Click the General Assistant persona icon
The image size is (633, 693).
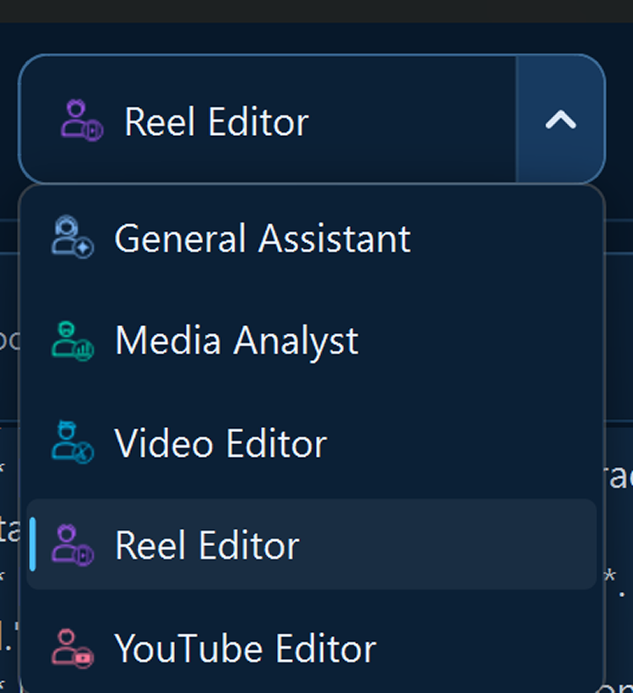[73, 237]
